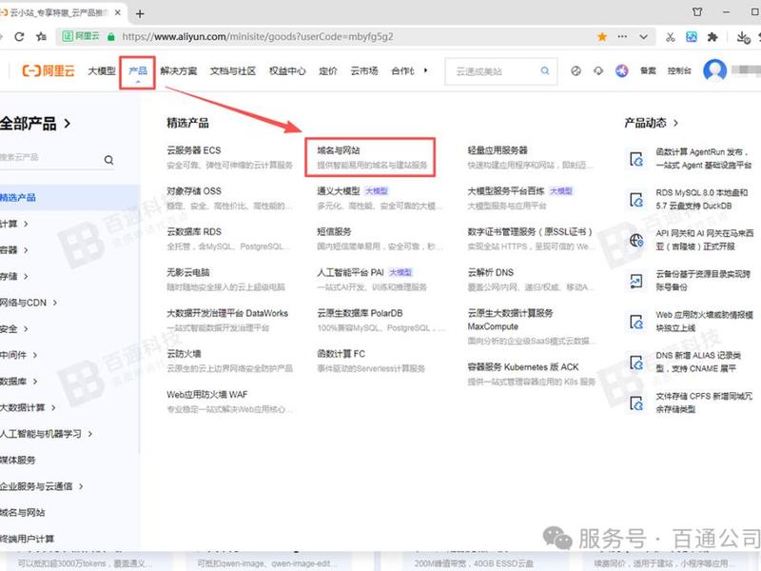Open the 云解析 DNS product link
The height and width of the screenshot is (571, 761).
coord(491,273)
